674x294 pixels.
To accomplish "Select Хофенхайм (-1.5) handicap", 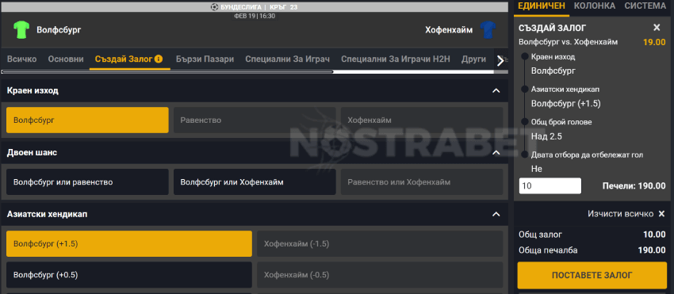I will click(380, 244).
